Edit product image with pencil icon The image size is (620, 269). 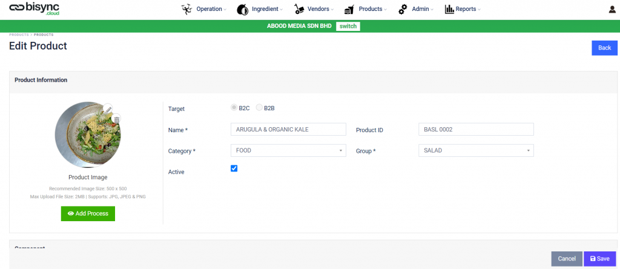pos(108,108)
